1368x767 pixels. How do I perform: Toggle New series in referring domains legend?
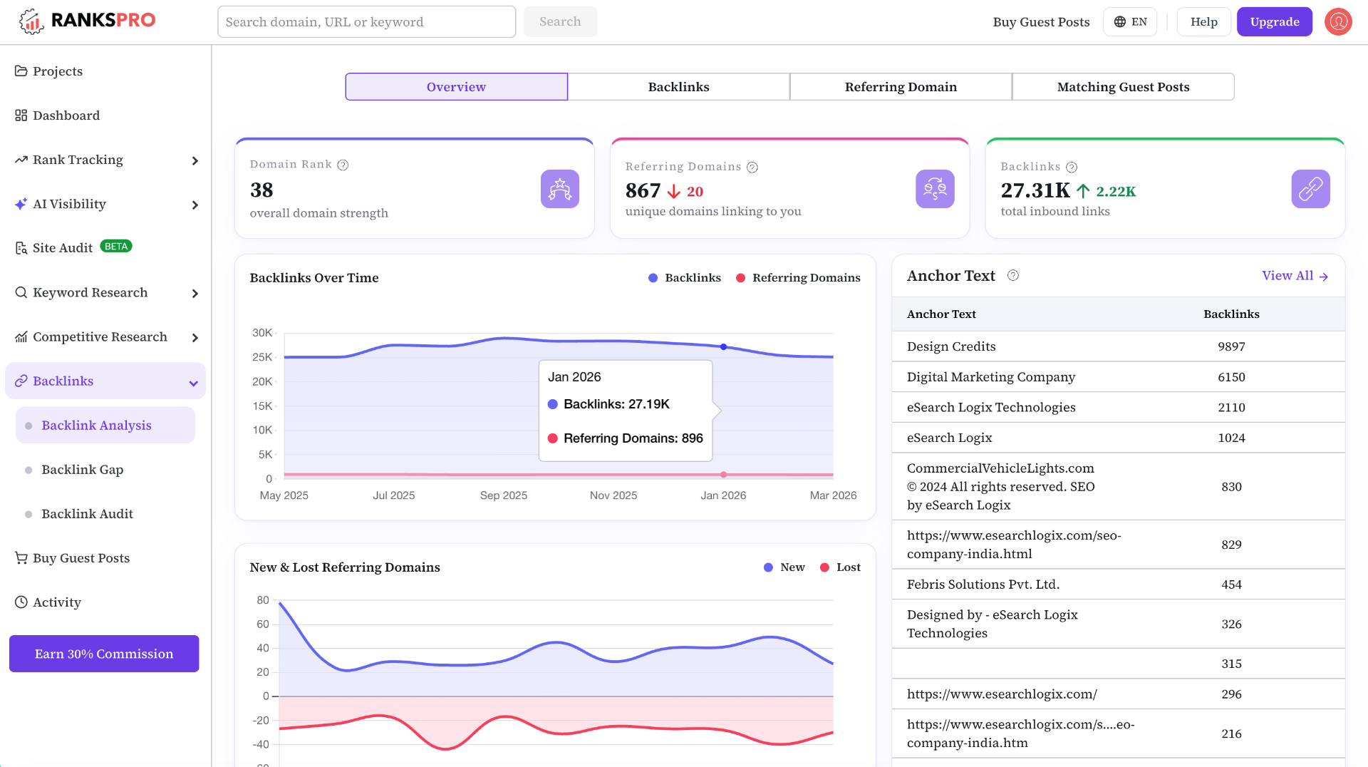[784, 567]
